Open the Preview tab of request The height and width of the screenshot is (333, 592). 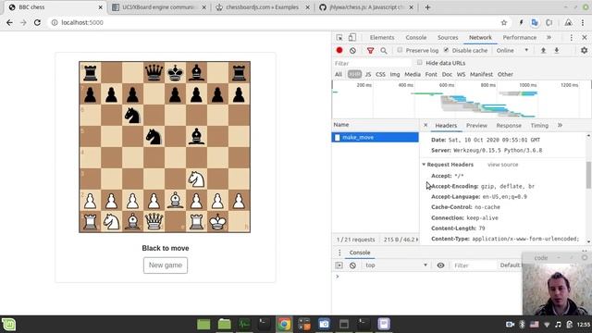pyautogui.click(x=476, y=126)
